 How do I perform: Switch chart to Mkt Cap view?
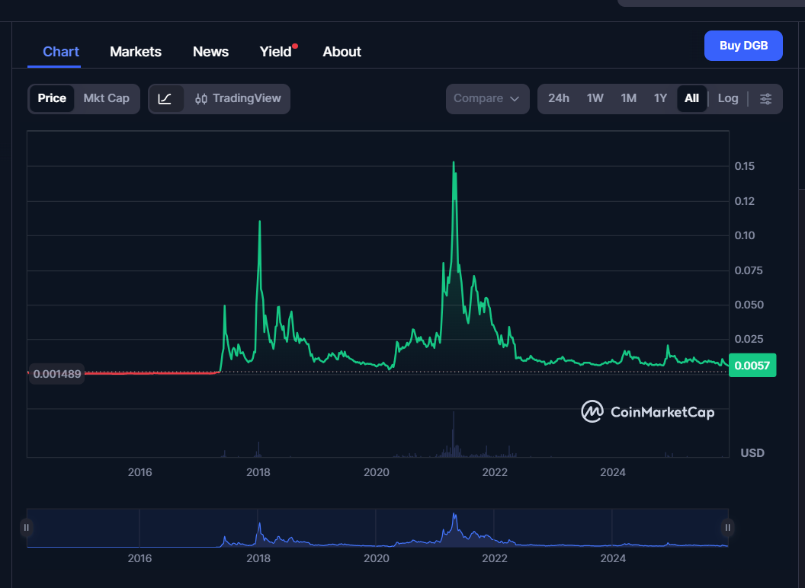coord(106,98)
